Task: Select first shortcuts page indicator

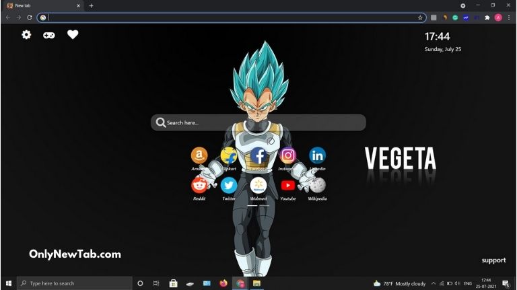Action: point(252,206)
